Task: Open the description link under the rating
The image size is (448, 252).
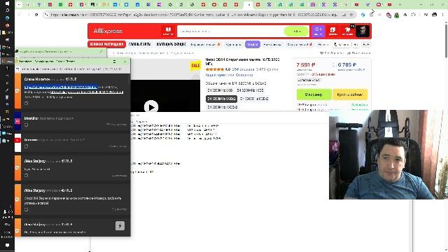Action: click(x=244, y=75)
